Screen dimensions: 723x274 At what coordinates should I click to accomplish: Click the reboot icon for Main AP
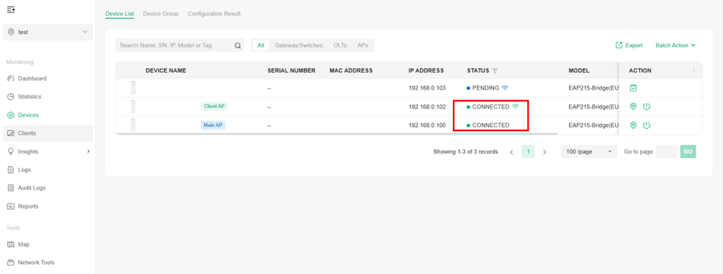pyautogui.click(x=647, y=125)
